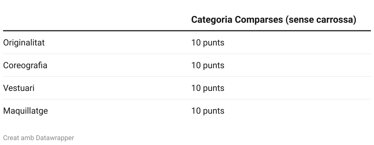Select the Vestuari row label

(19, 88)
